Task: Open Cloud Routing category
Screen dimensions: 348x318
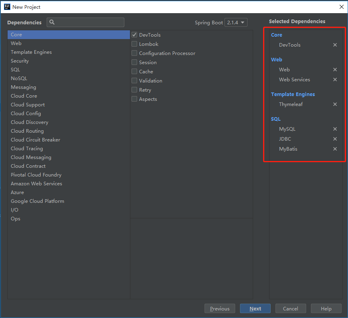Action: pyautogui.click(x=69, y=131)
